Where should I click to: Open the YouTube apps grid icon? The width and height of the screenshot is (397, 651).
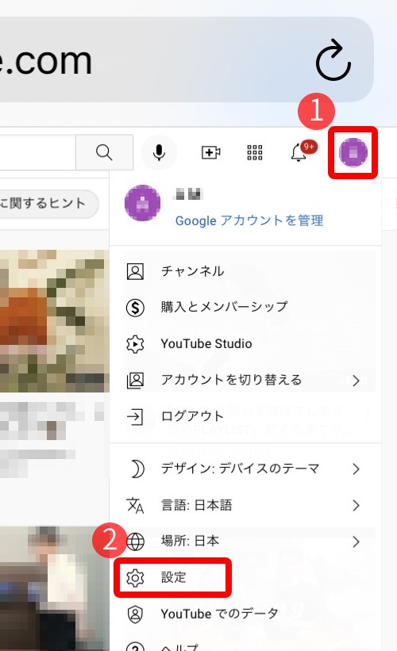point(255,152)
